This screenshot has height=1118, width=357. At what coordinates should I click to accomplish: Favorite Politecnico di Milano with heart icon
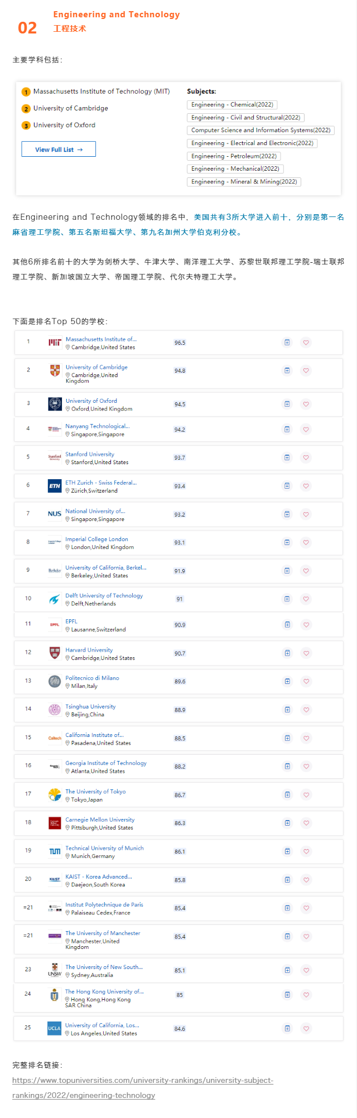[306, 681]
